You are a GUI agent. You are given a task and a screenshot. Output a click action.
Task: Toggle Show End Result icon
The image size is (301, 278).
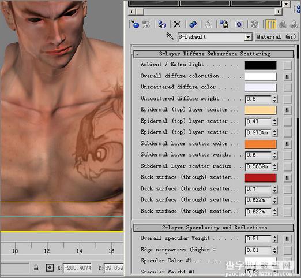tap(270, 24)
